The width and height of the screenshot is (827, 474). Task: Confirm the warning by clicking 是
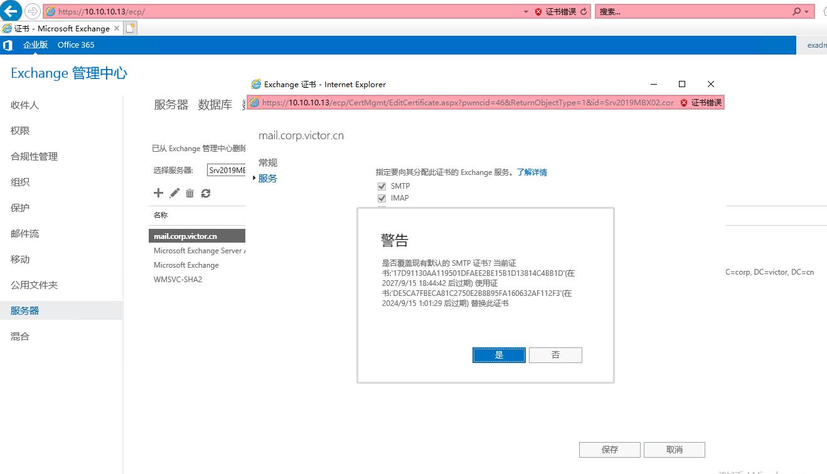tap(498, 354)
